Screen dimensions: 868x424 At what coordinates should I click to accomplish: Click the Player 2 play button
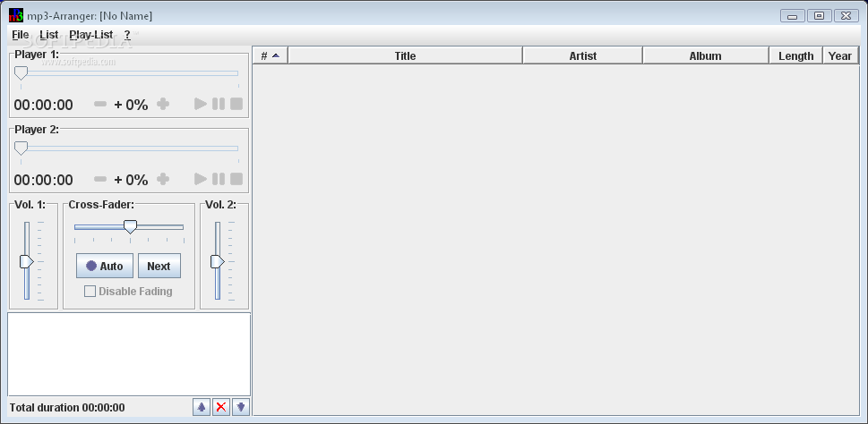pyautogui.click(x=201, y=179)
